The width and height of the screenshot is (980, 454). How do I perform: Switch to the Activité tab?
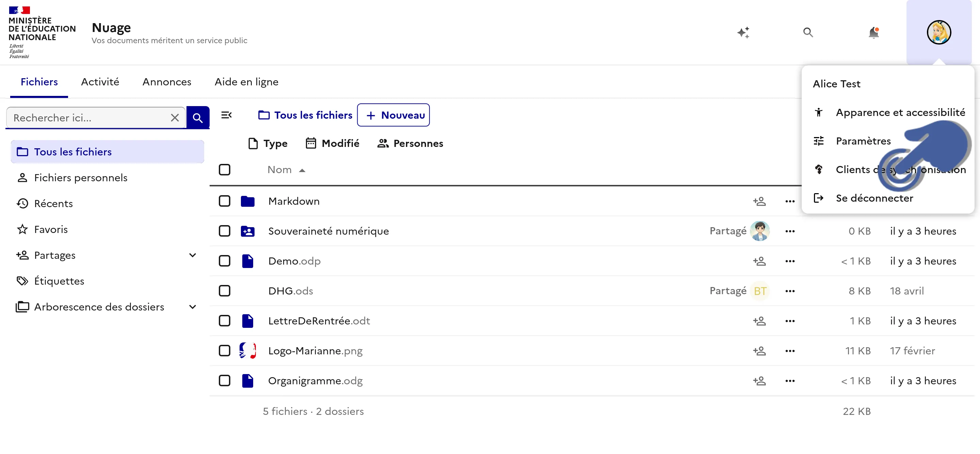click(x=100, y=82)
